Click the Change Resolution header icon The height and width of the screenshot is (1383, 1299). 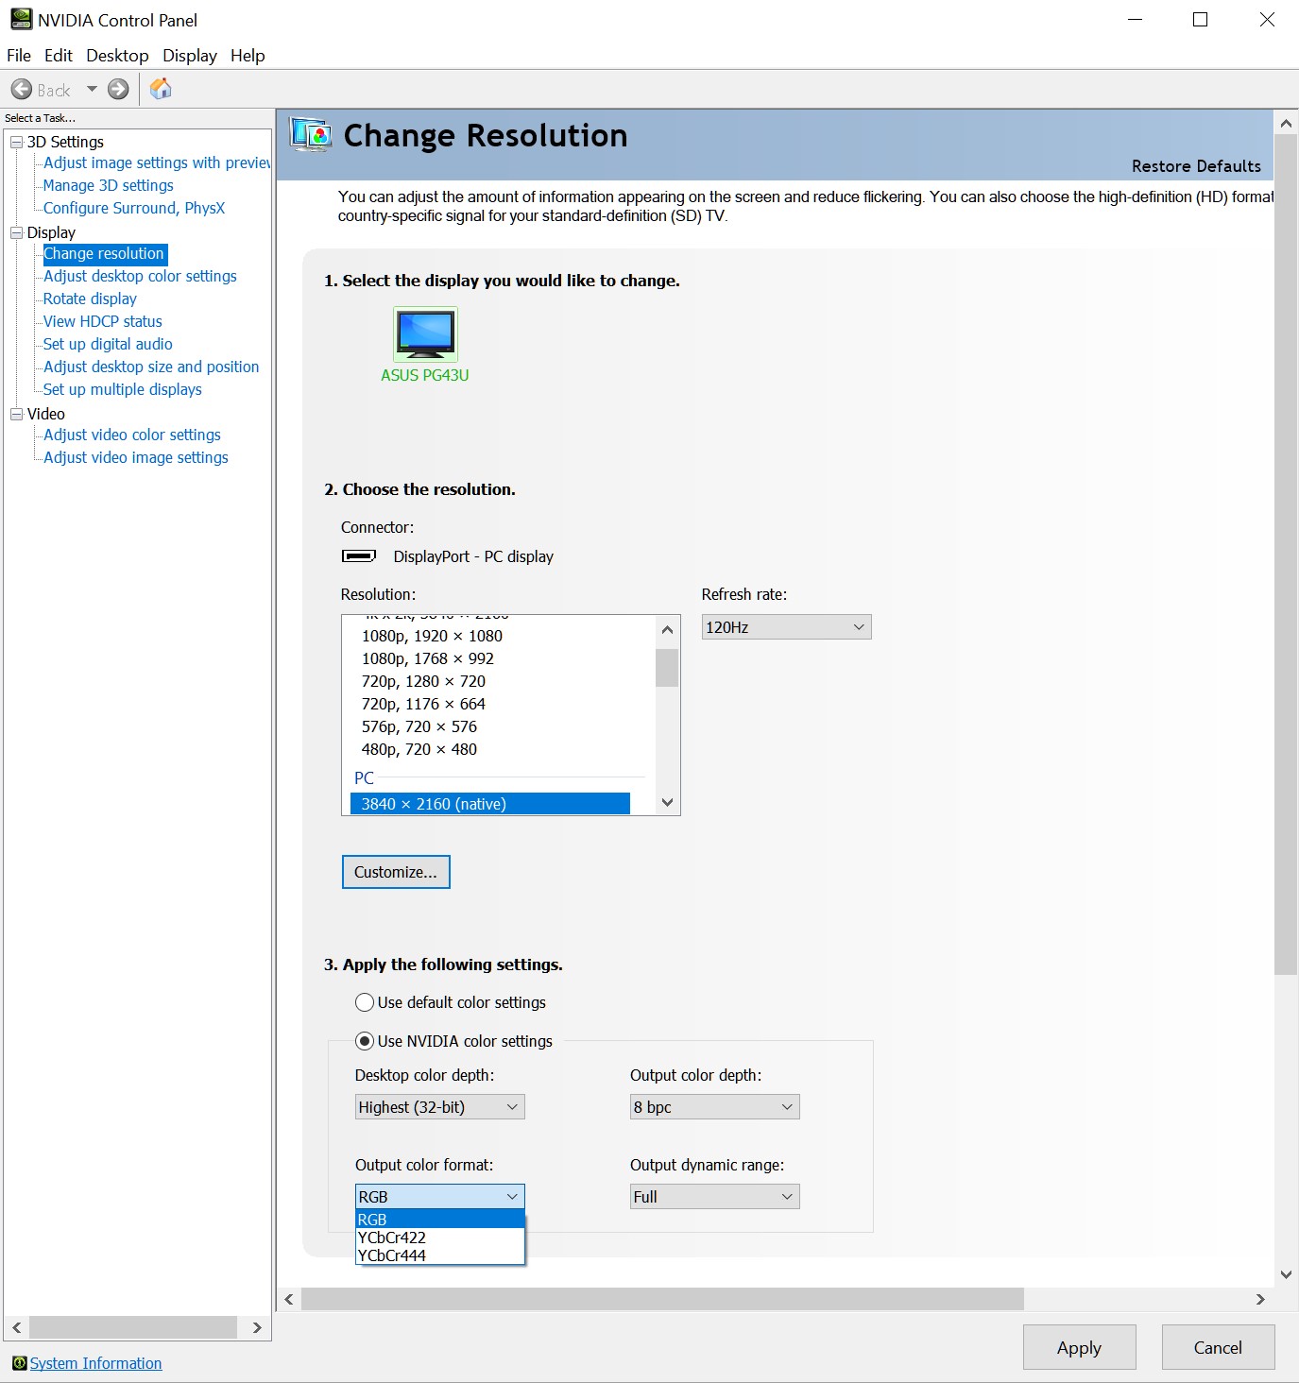pos(311,135)
